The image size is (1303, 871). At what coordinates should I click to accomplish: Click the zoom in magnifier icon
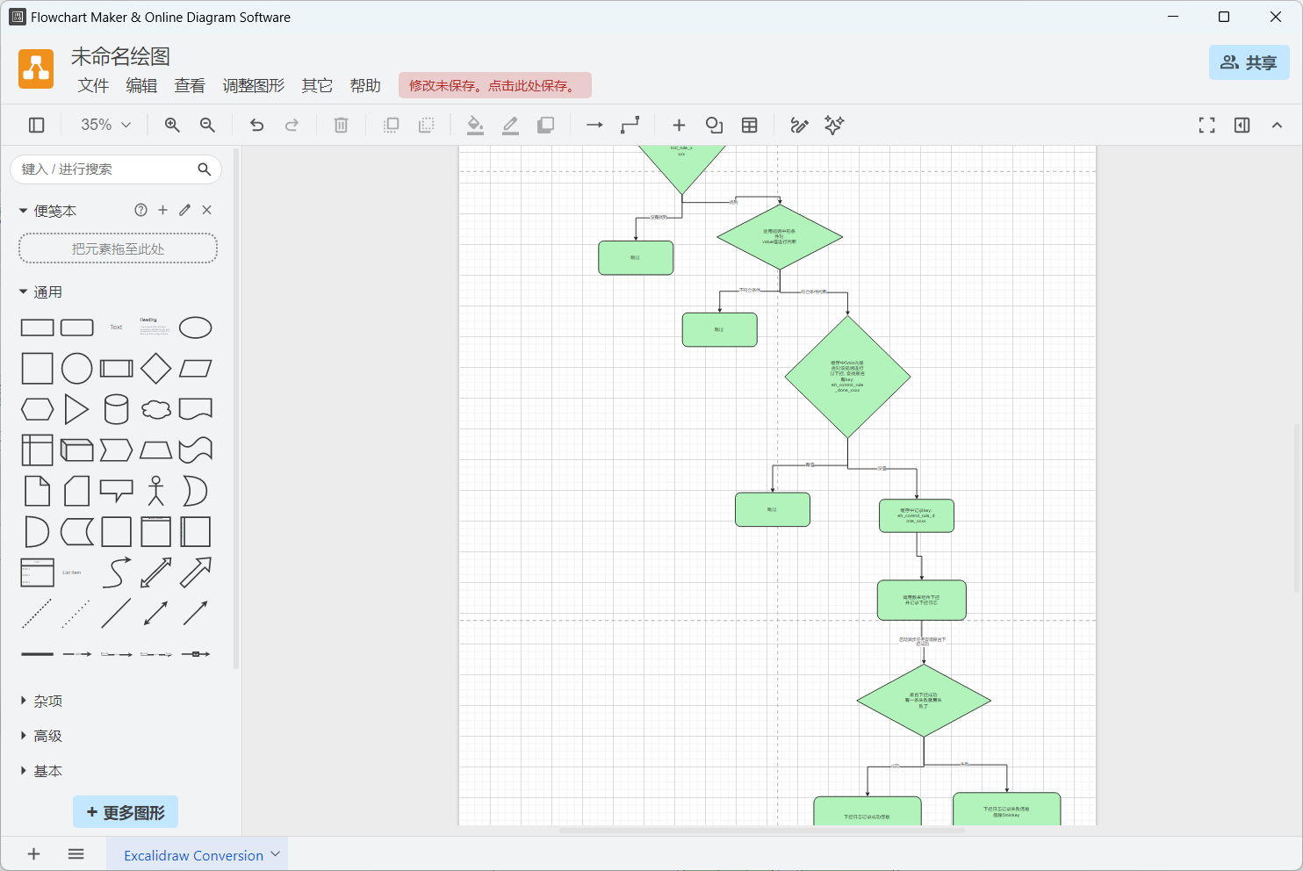pos(172,126)
